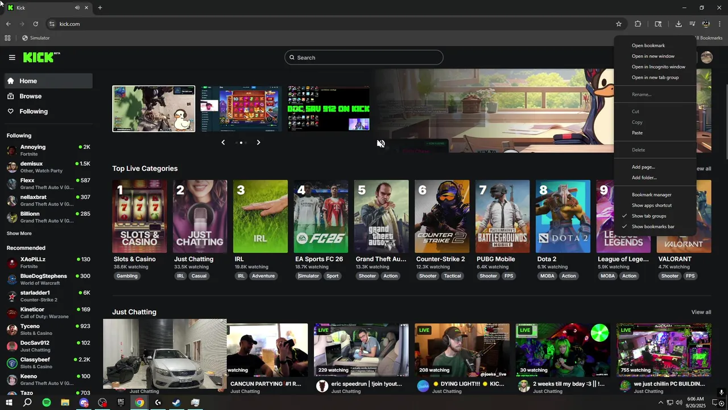
Task: Open PUBG Mobile category card
Action: tap(502, 216)
